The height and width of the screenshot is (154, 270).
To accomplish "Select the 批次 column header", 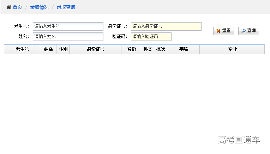I will click(161, 49).
